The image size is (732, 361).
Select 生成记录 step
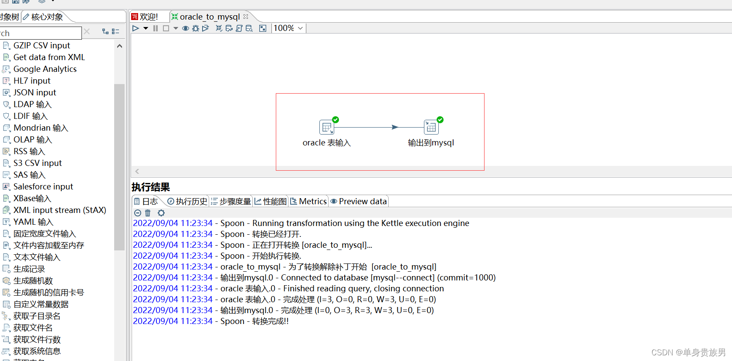pyautogui.click(x=29, y=269)
